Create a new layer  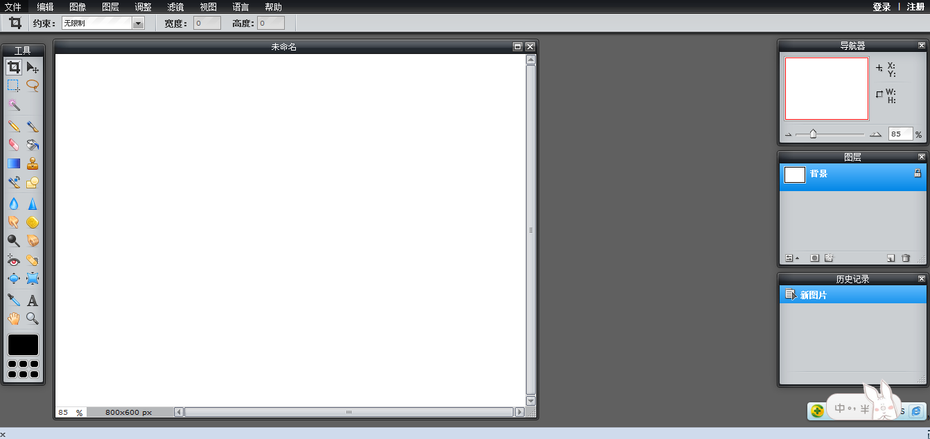pos(891,258)
